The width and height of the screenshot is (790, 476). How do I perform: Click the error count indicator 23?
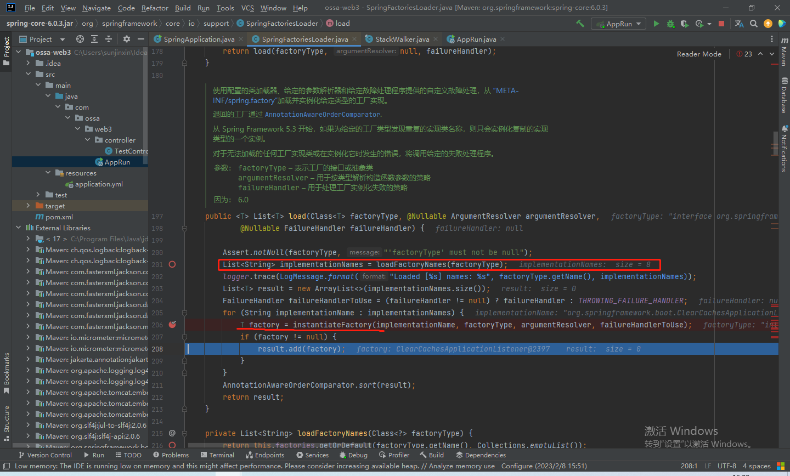click(x=744, y=54)
